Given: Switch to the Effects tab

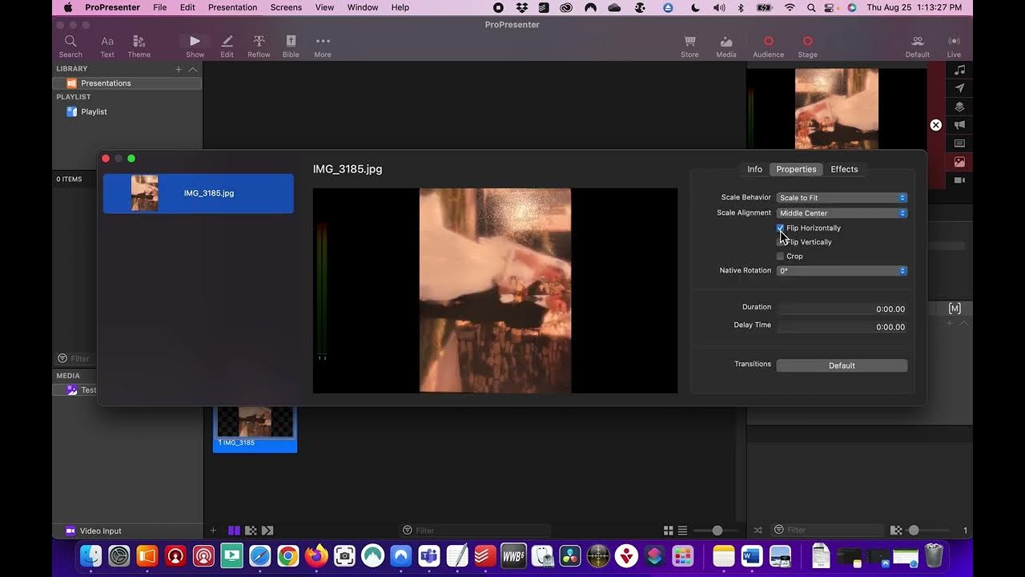Looking at the screenshot, I should tap(844, 169).
